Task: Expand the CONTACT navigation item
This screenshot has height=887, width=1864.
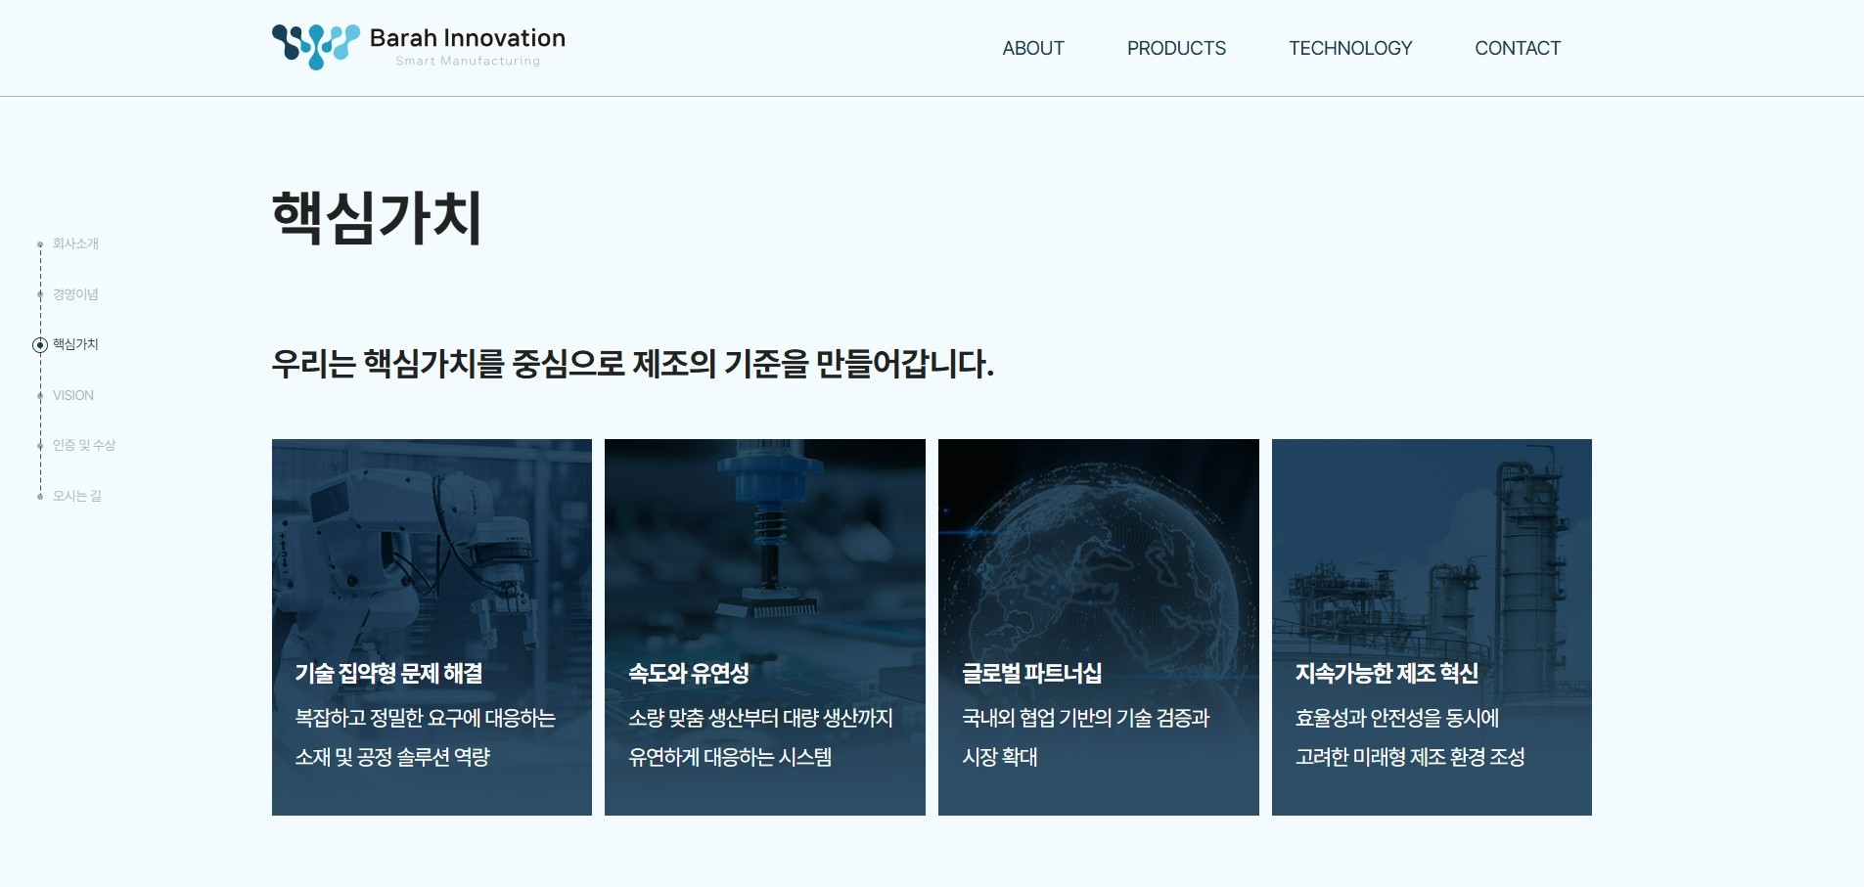Action: click(1518, 48)
